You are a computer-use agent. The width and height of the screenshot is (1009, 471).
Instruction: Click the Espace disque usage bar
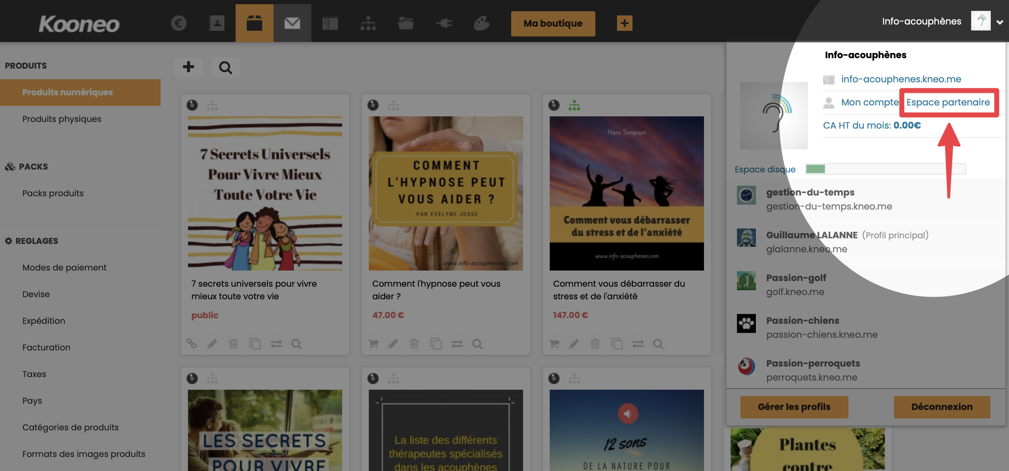(x=885, y=169)
